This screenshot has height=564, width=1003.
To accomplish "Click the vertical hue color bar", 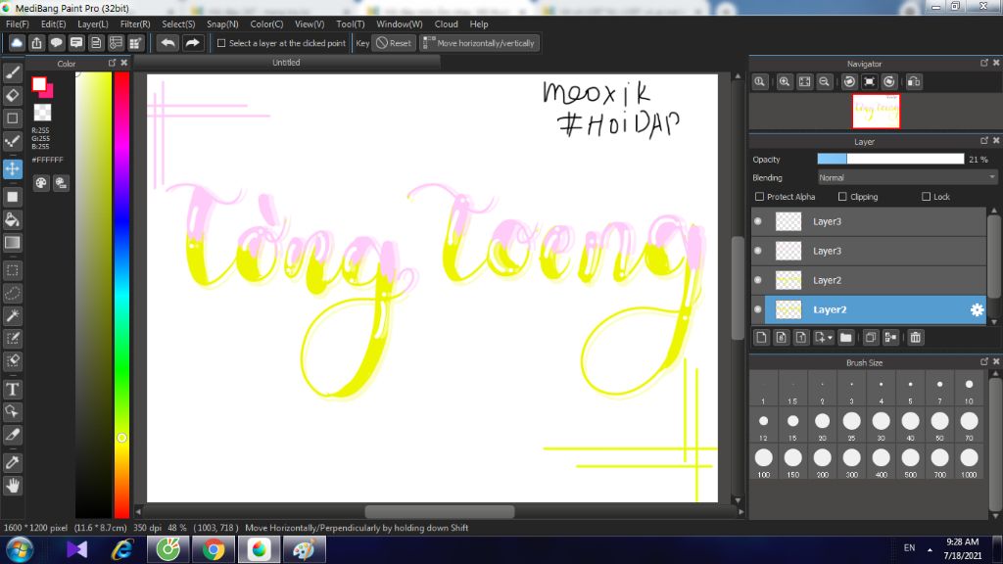I will click(121, 294).
